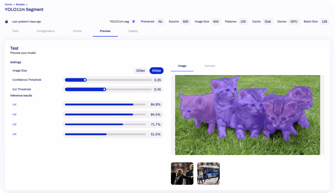Click the Device value GPU
335x193 pixels.
point(294,22)
